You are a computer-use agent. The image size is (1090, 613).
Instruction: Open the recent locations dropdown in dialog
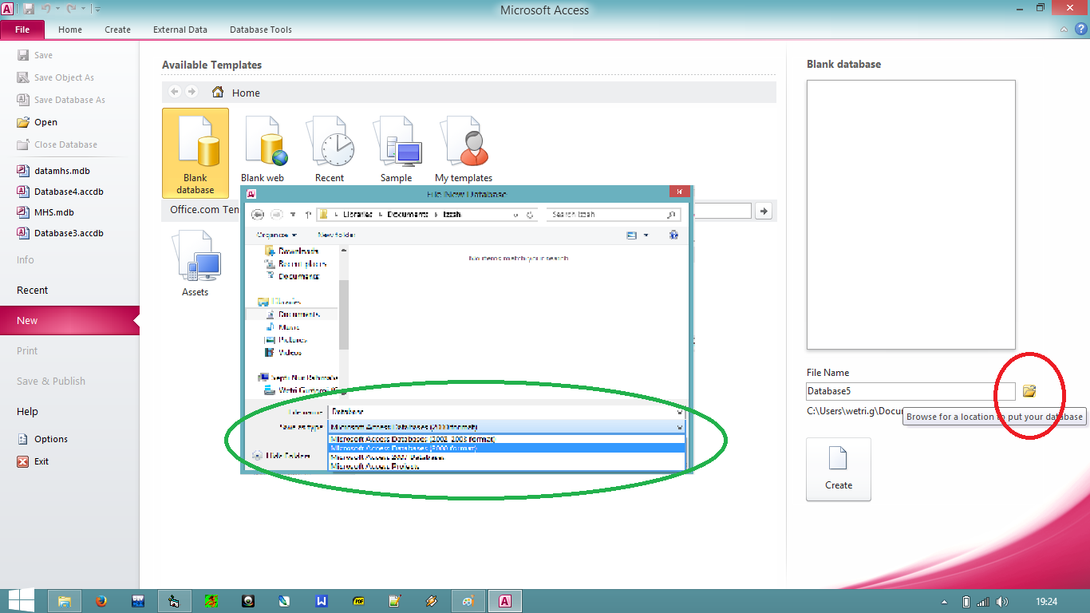click(x=293, y=214)
